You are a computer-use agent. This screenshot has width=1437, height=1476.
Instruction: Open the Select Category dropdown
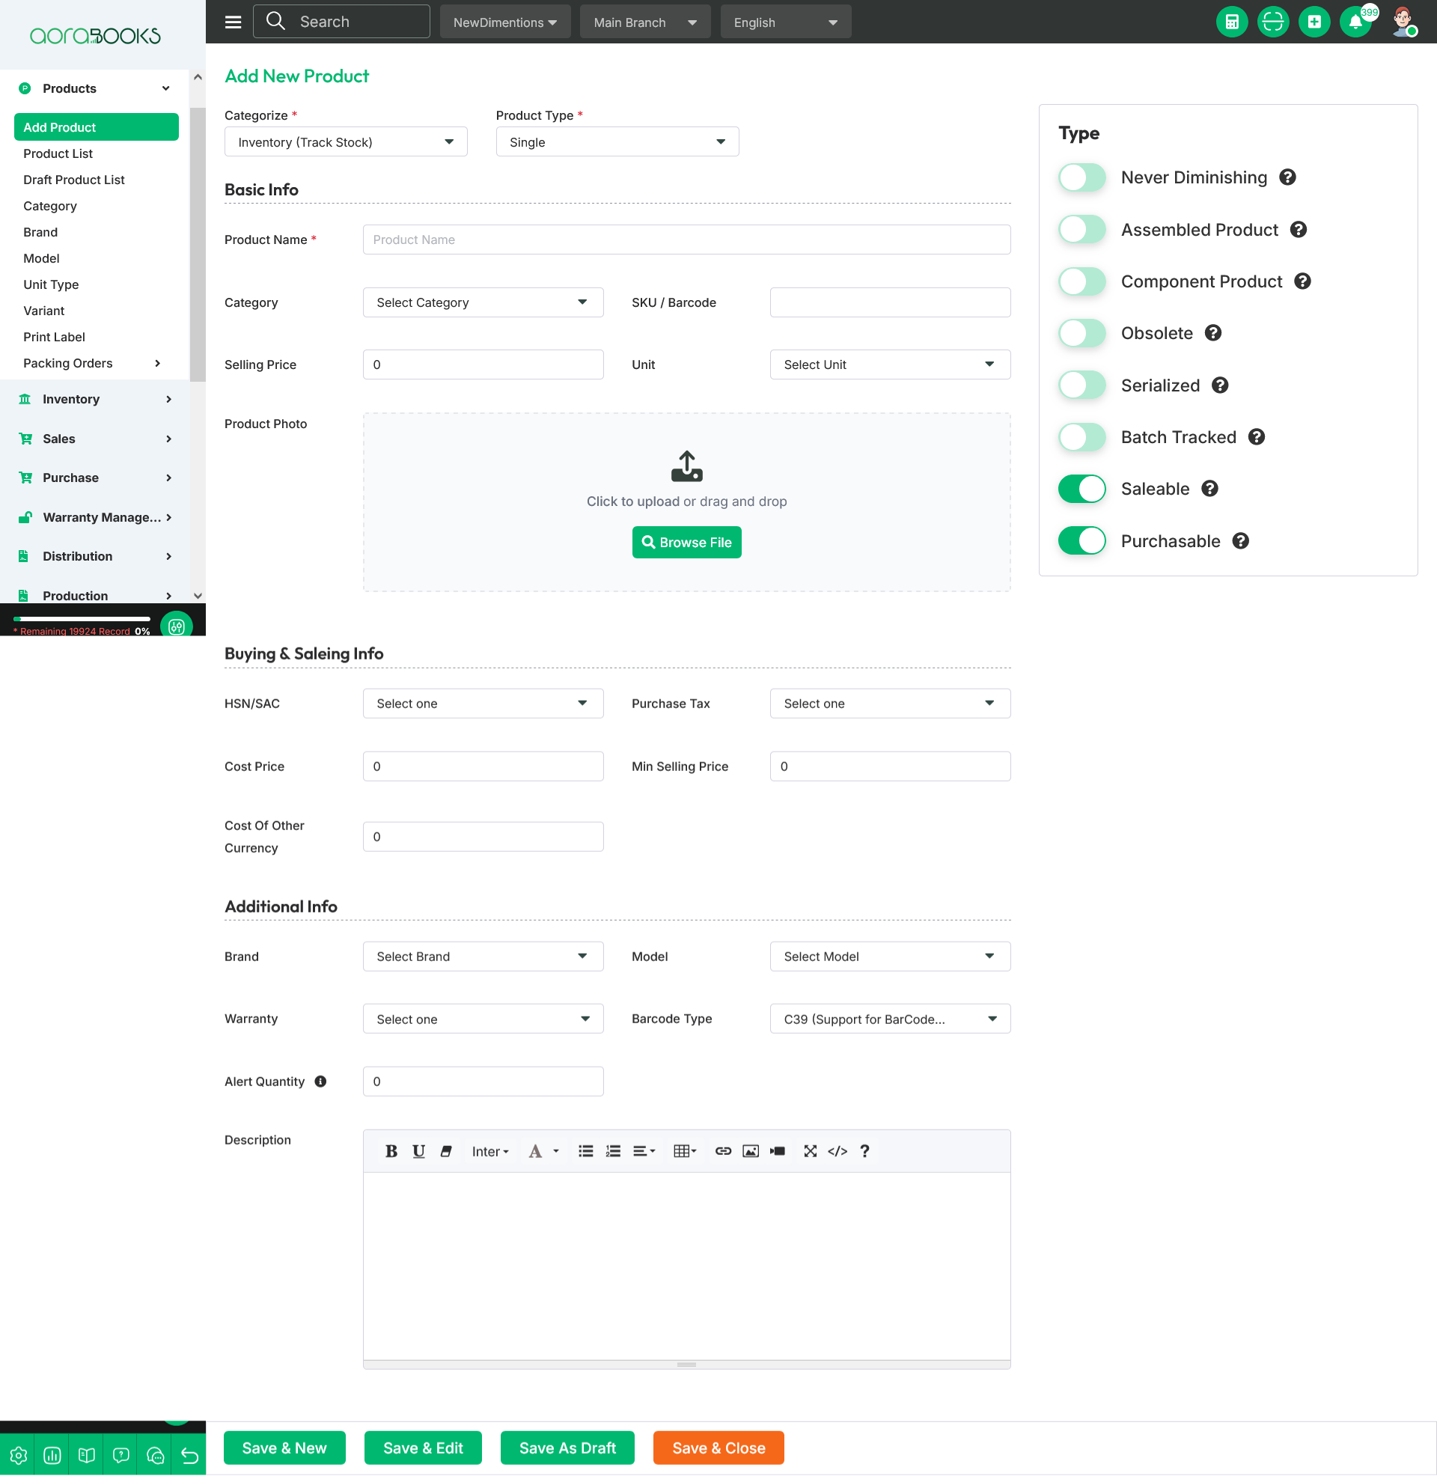coord(483,302)
